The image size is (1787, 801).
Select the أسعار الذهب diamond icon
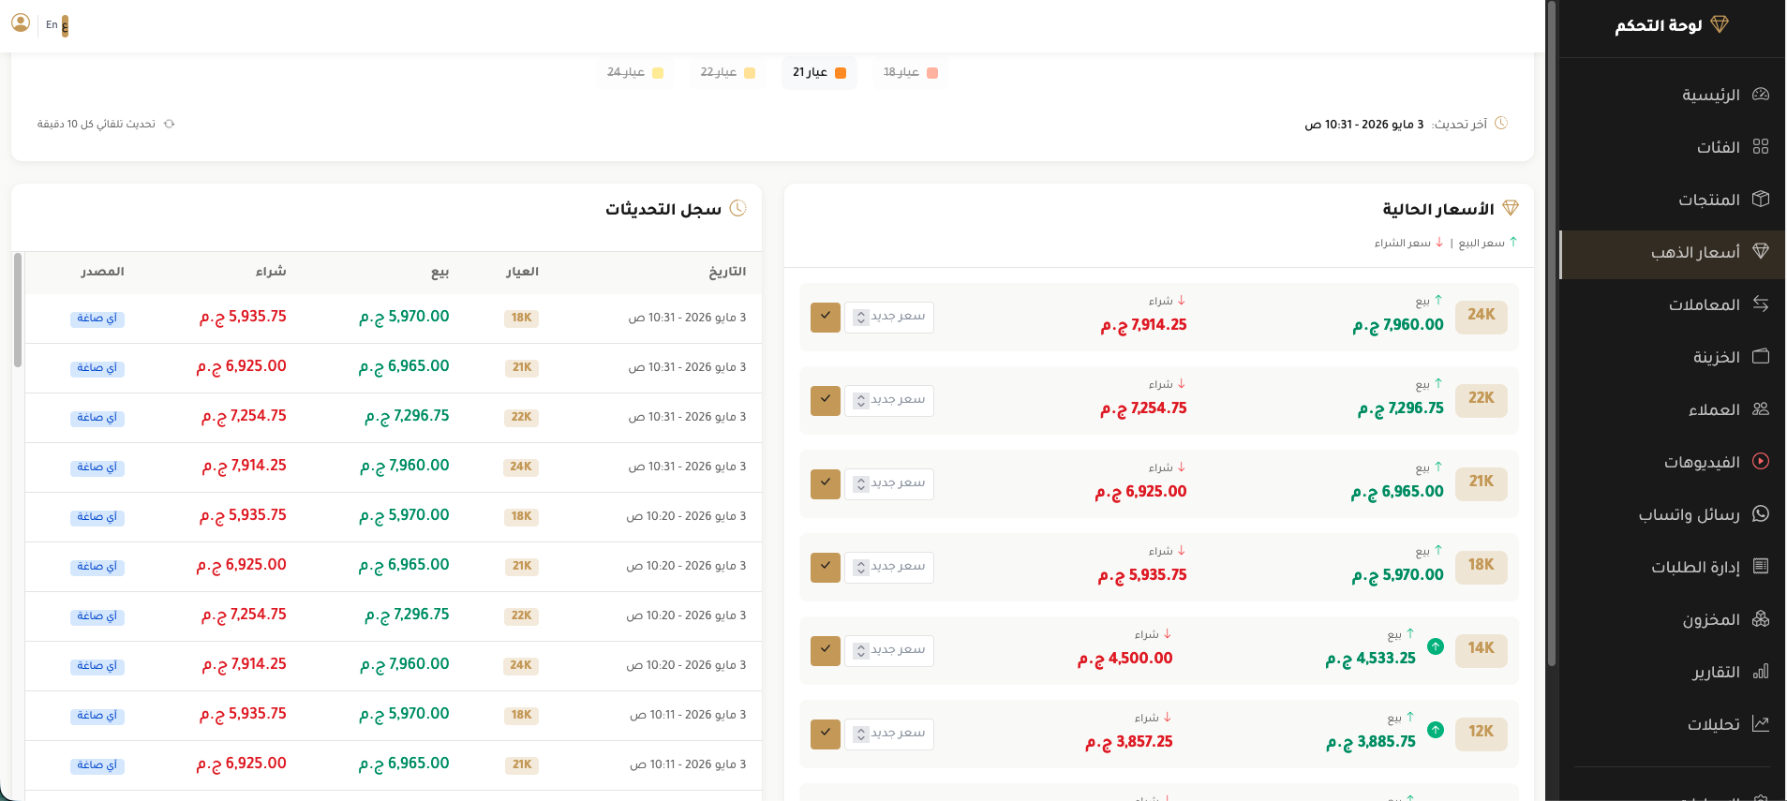pyautogui.click(x=1760, y=251)
